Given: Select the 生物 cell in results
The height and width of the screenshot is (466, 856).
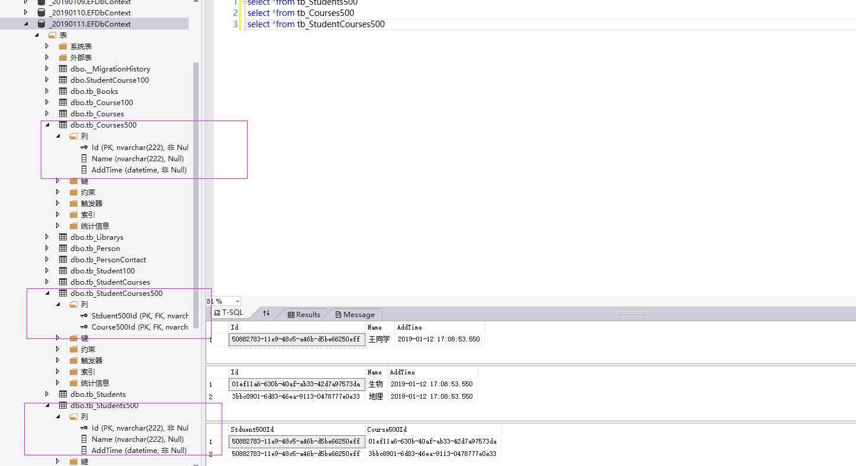Looking at the screenshot, I should [x=376, y=384].
